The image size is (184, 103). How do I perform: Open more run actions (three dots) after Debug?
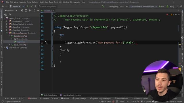click(x=177, y=6)
